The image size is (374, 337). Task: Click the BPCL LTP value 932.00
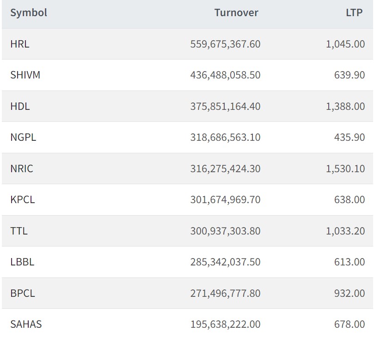coord(349,293)
